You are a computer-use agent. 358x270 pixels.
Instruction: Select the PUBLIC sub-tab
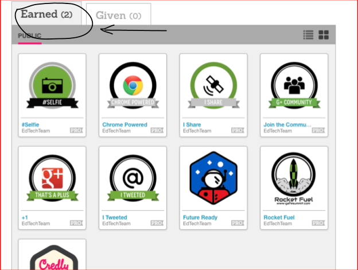pyautogui.click(x=30, y=36)
